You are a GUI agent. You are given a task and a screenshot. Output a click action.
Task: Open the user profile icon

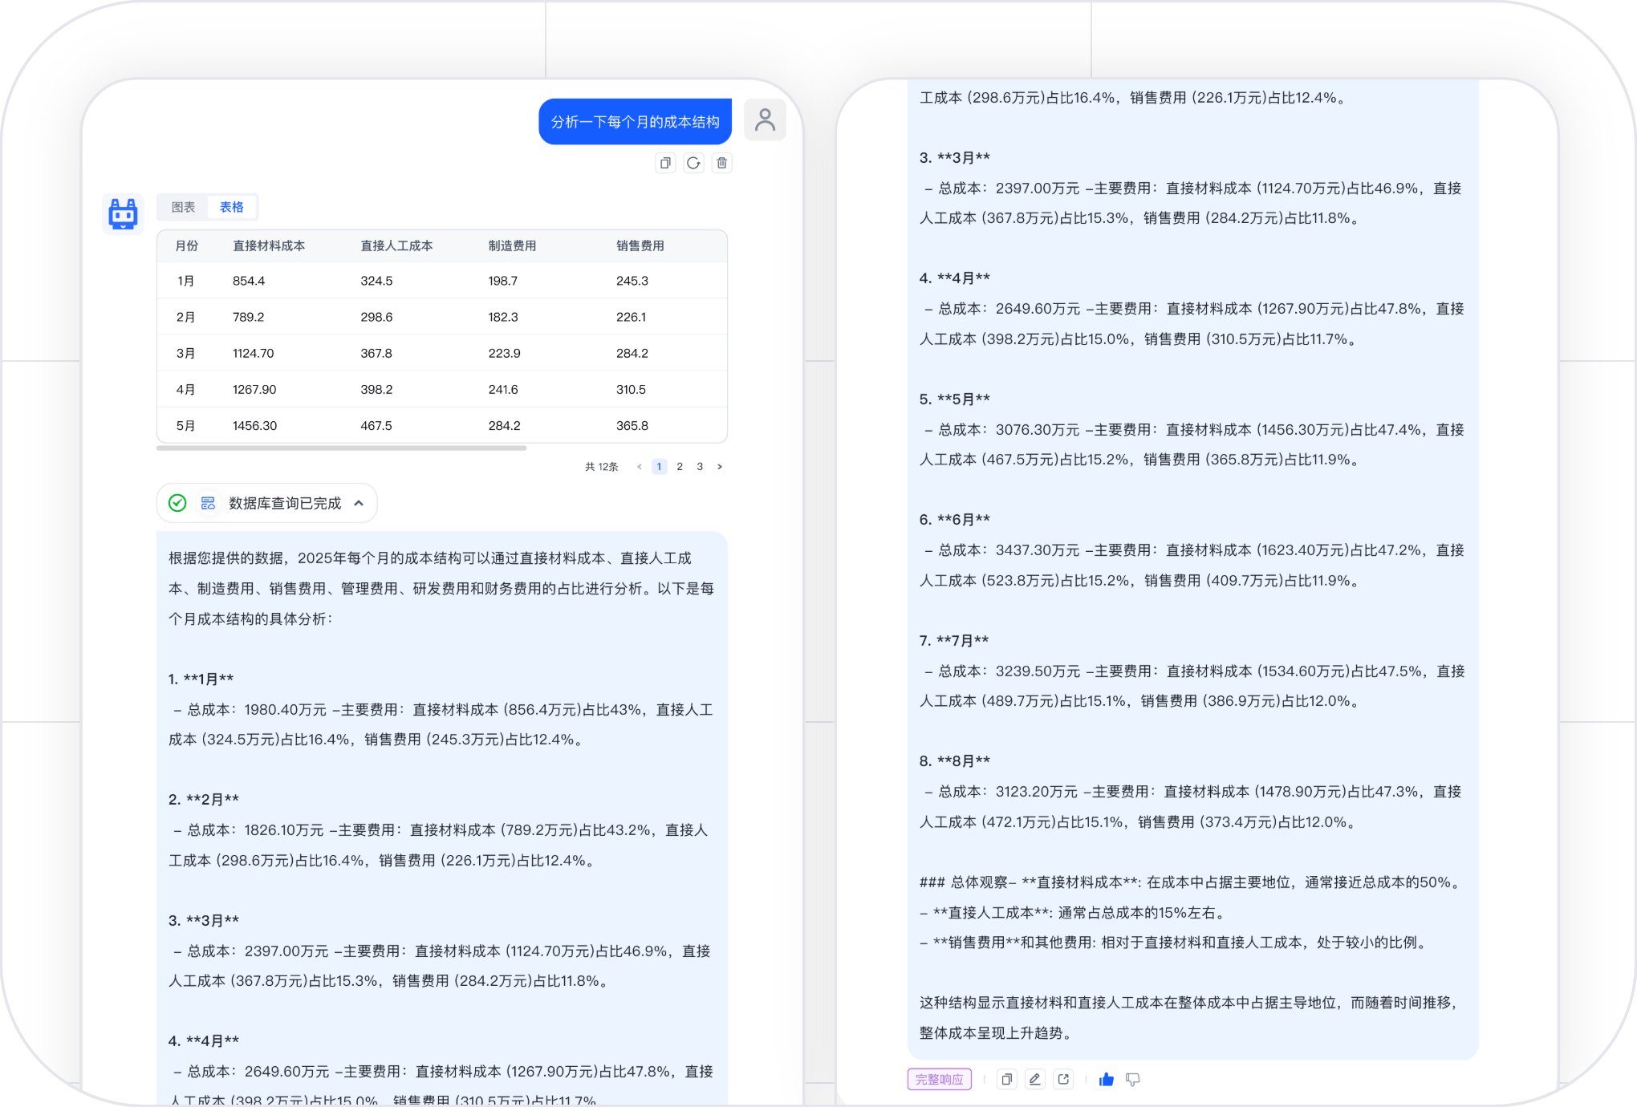[765, 120]
